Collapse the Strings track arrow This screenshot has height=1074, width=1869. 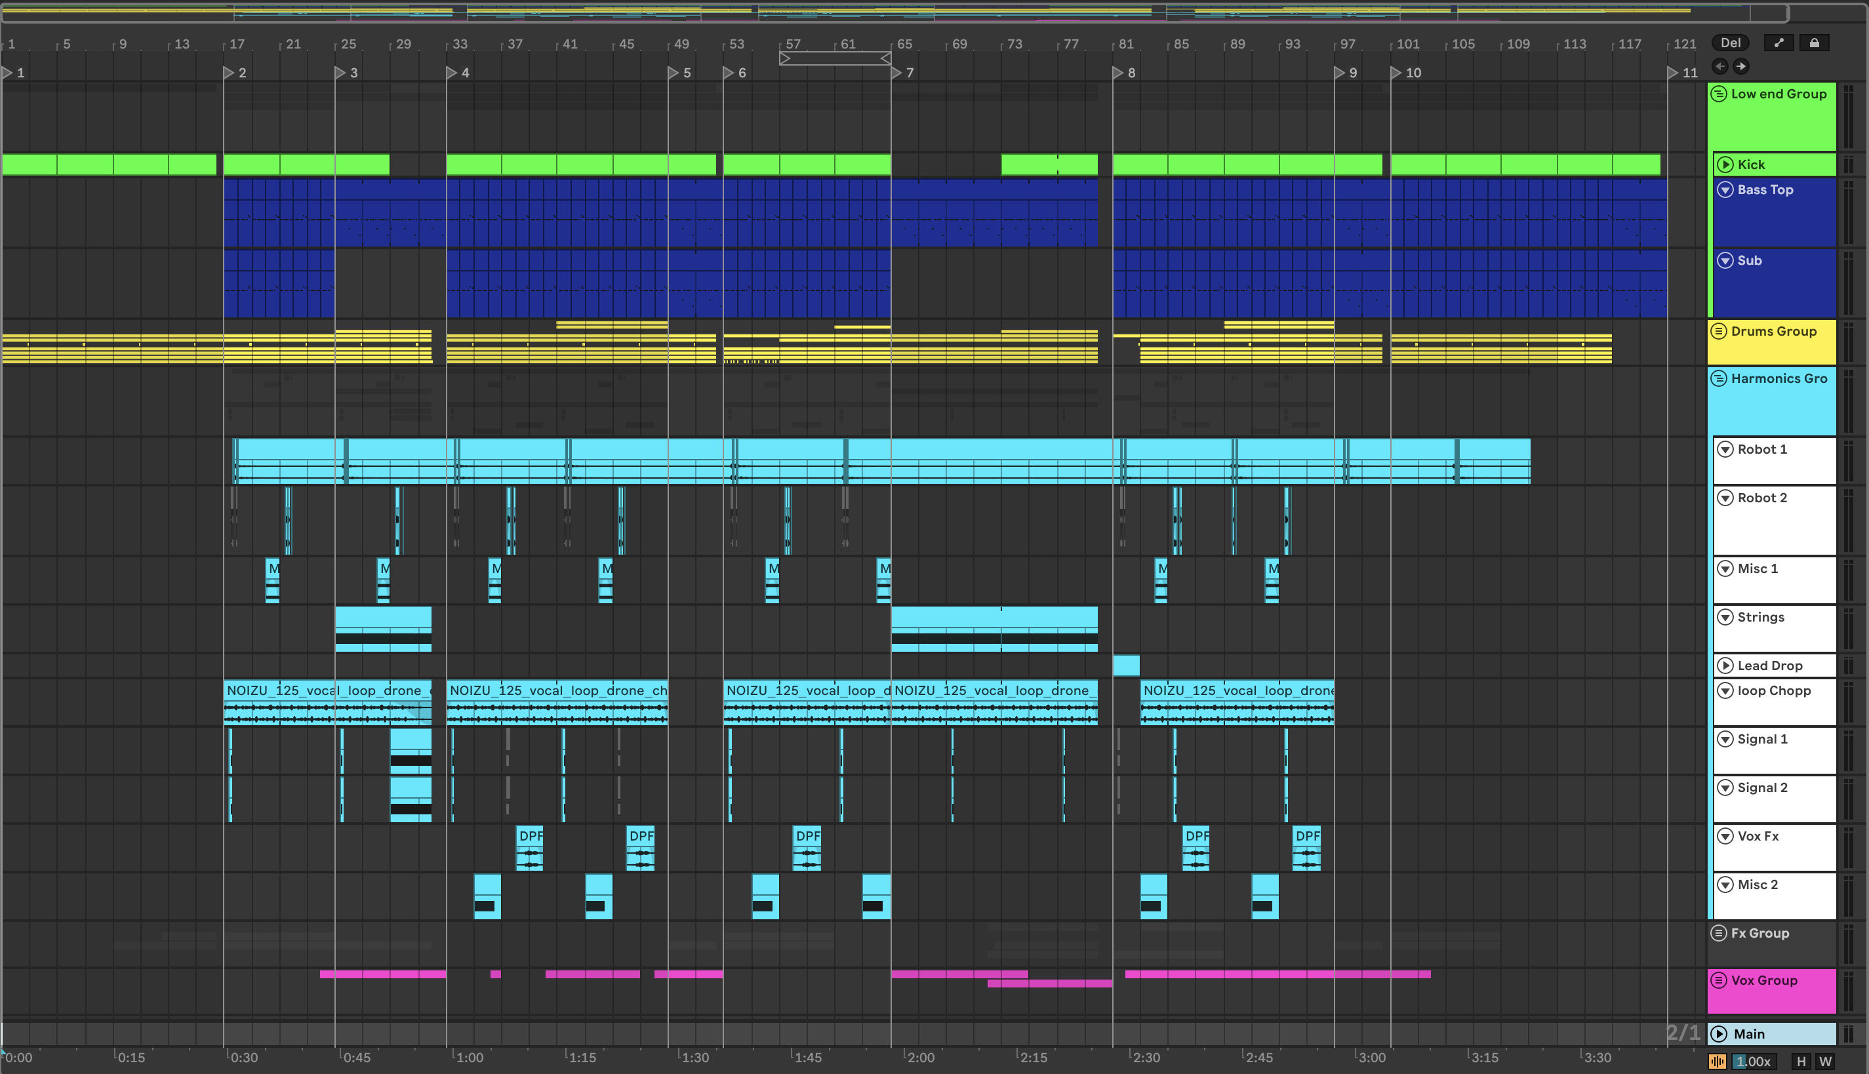[1725, 616]
